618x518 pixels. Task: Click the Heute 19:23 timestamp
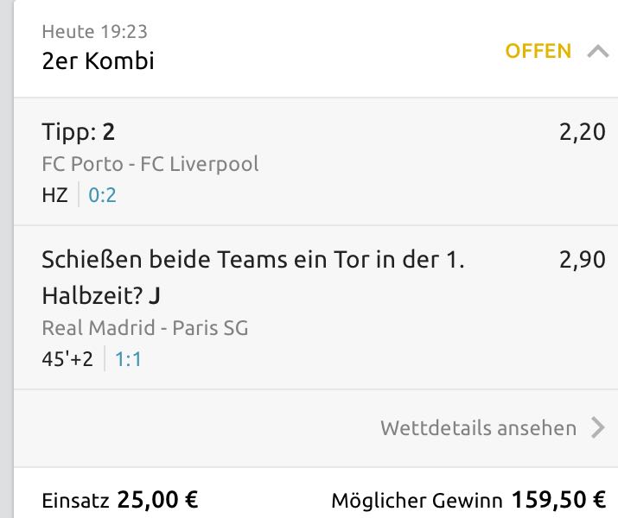pos(94,32)
